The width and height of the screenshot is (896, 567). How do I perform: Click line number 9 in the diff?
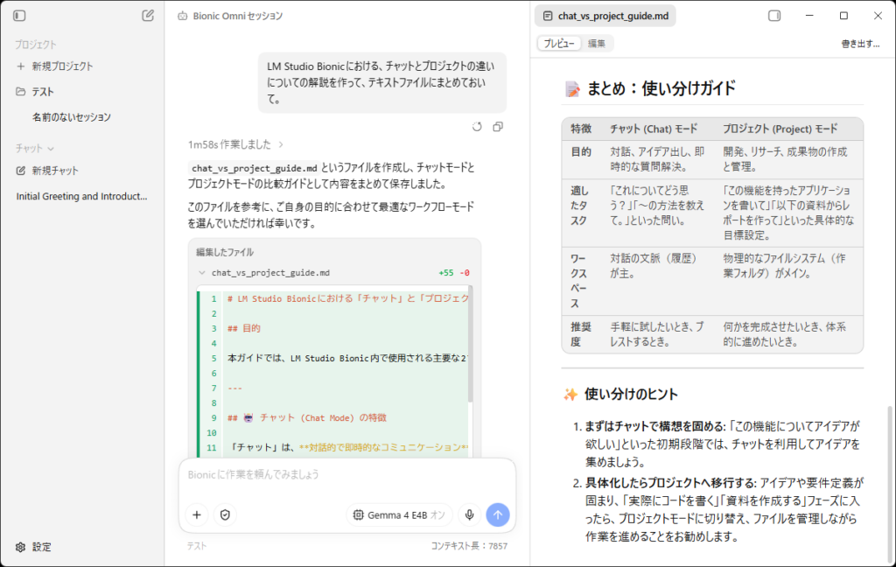click(x=213, y=418)
